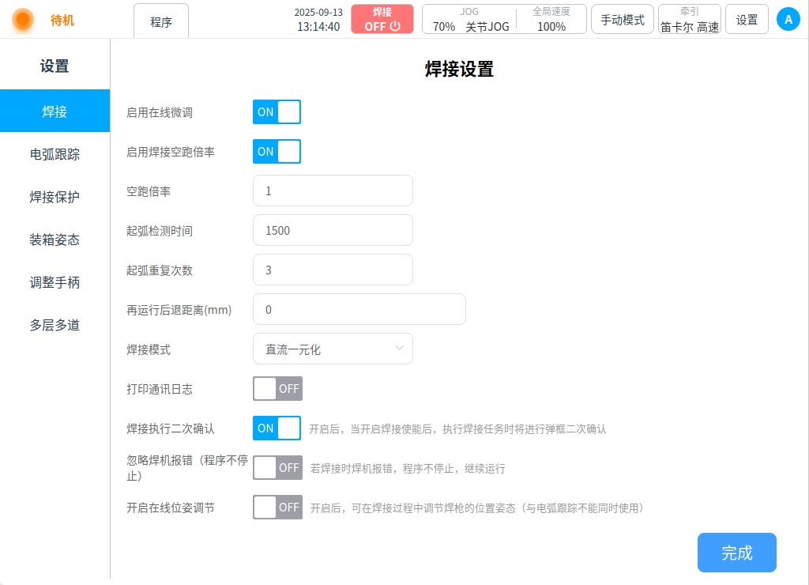Click the user avatar A icon
809x585 pixels.
pyautogui.click(x=788, y=20)
